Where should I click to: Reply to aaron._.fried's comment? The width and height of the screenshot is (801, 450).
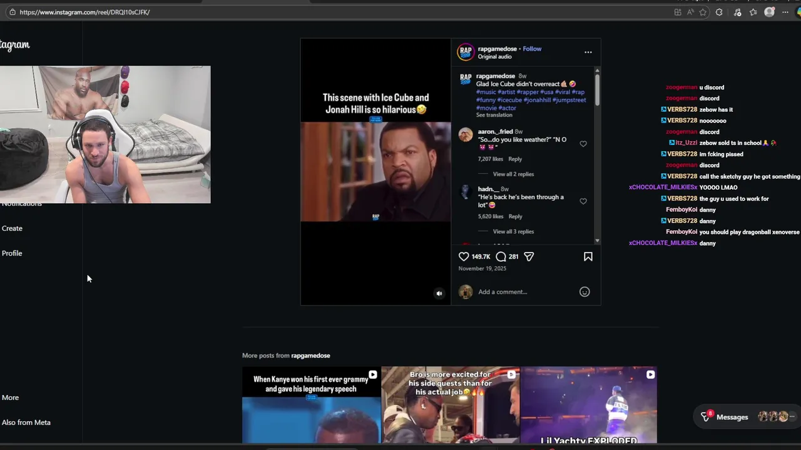coord(515,159)
